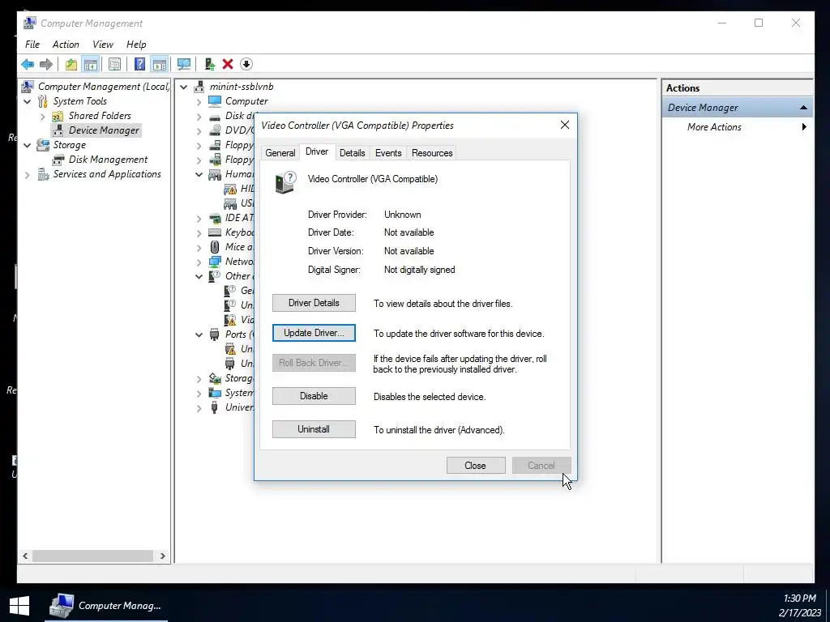Click the Driver Details button
Image resolution: width=830 pixels, height=622 pixels.
click(314, 303)
